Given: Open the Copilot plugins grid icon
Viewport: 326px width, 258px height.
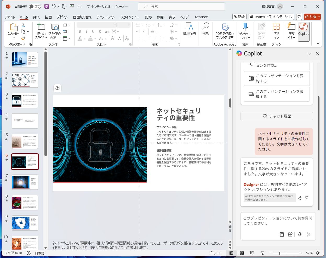Looking at the screenshot, I should [290, 234].
